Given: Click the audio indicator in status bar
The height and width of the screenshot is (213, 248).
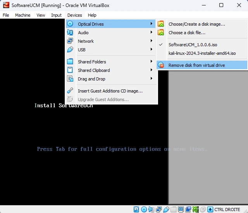Looking at the screenshot, I should coord(152,210).
